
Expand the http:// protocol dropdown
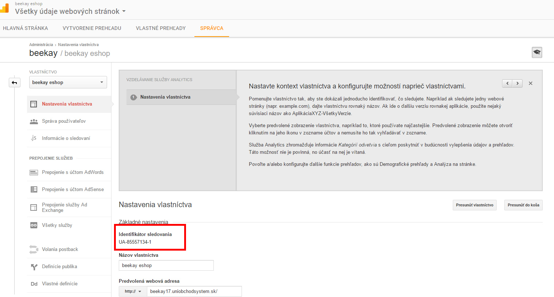pos(133,291)
